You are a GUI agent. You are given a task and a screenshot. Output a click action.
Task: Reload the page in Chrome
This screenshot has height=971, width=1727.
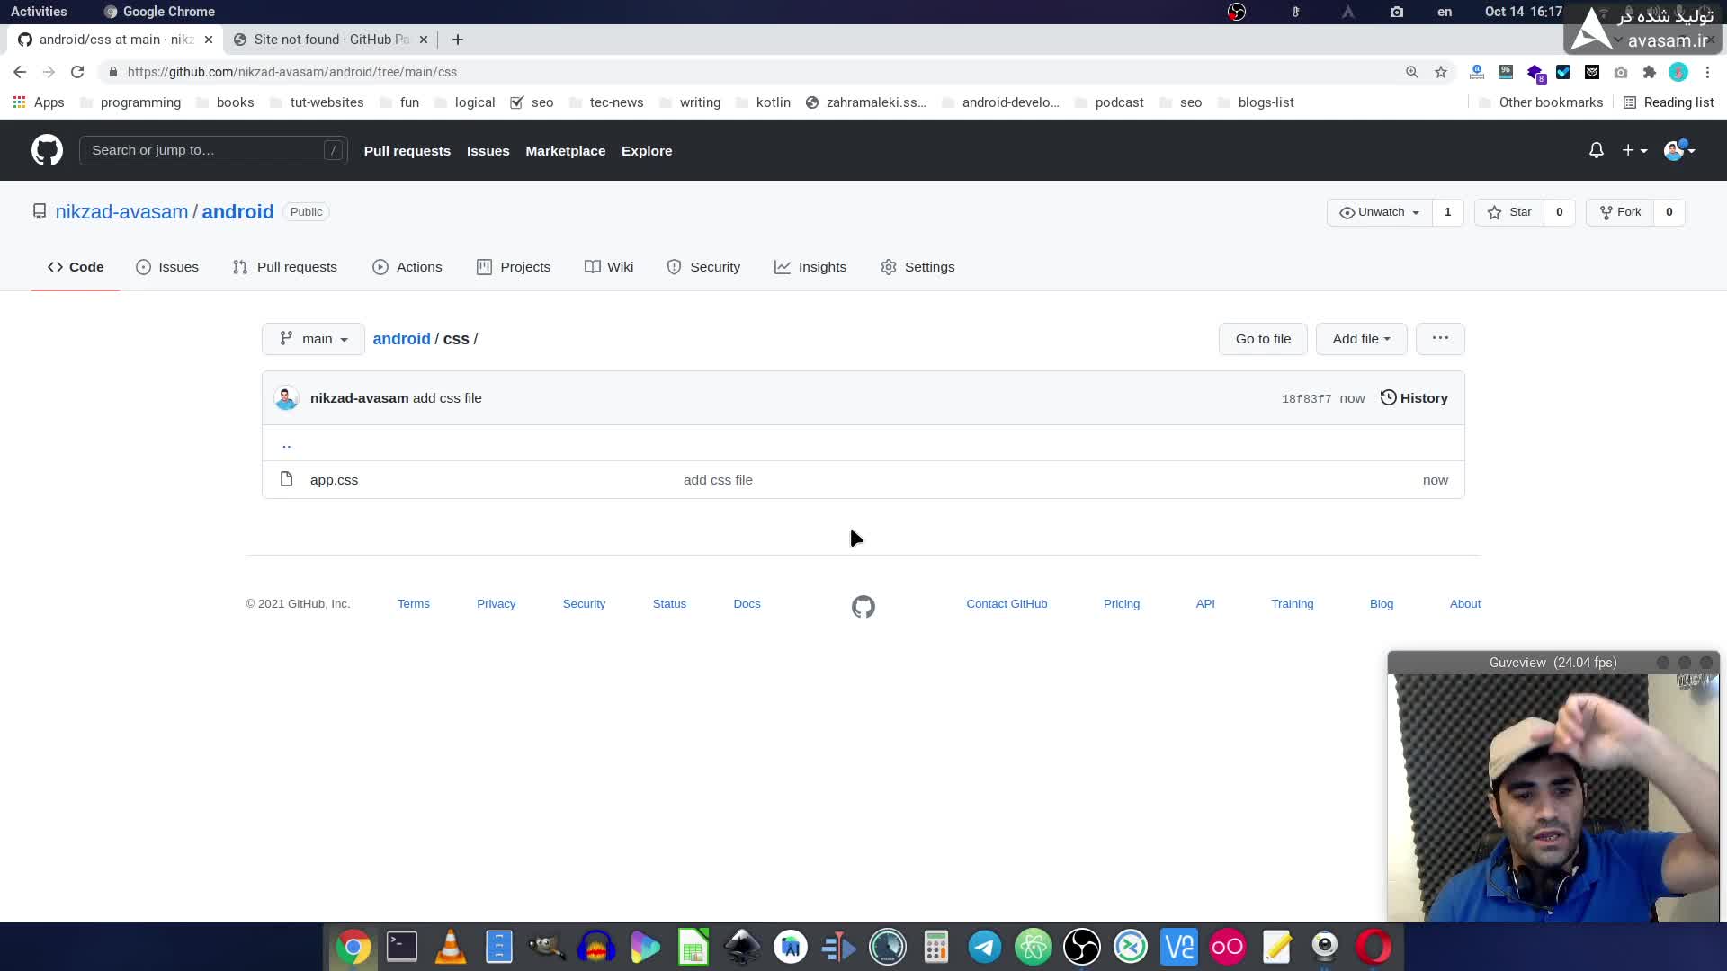[x=77, y=72]
